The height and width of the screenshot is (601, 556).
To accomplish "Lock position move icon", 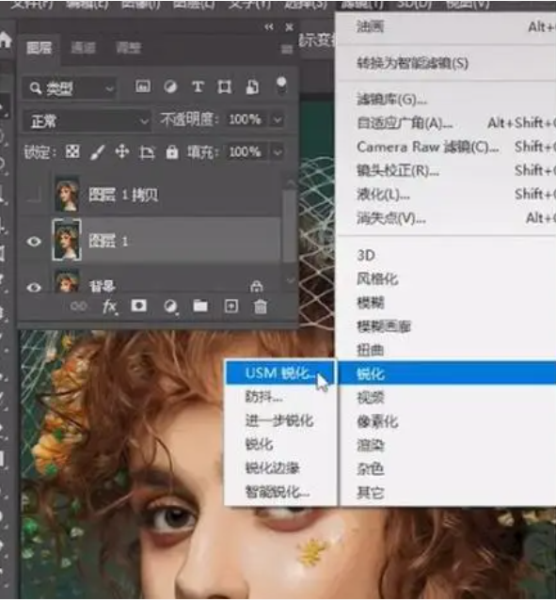I will 122,152.
